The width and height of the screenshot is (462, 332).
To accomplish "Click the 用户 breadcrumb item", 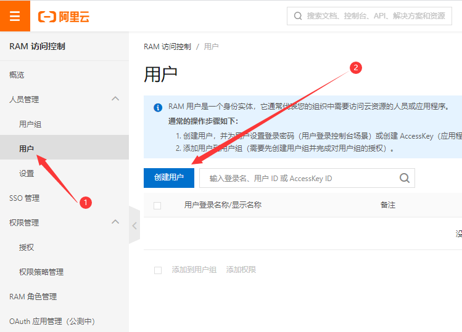I will [211, 46].
